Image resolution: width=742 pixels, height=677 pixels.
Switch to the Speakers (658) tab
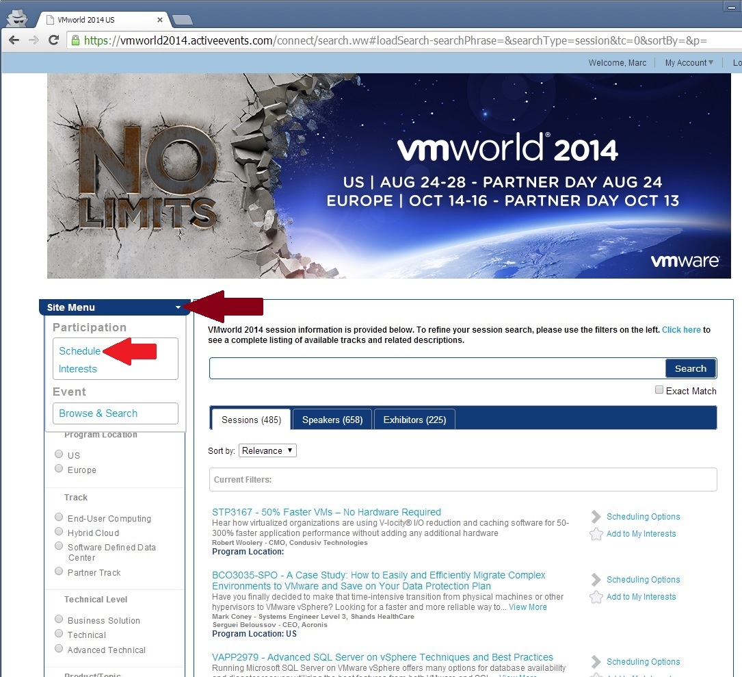332,420
